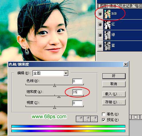The width and height of the screenshot is (142, 136).
Task: Hide the 蓝 (Blue) channel eye
Action: click(x=100, y=46)
